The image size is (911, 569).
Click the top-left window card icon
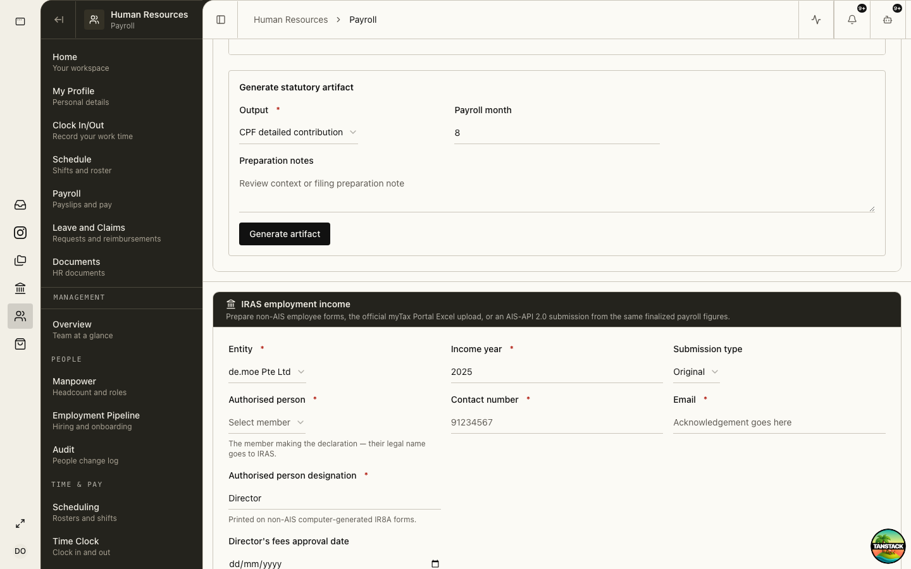(20, 21)
